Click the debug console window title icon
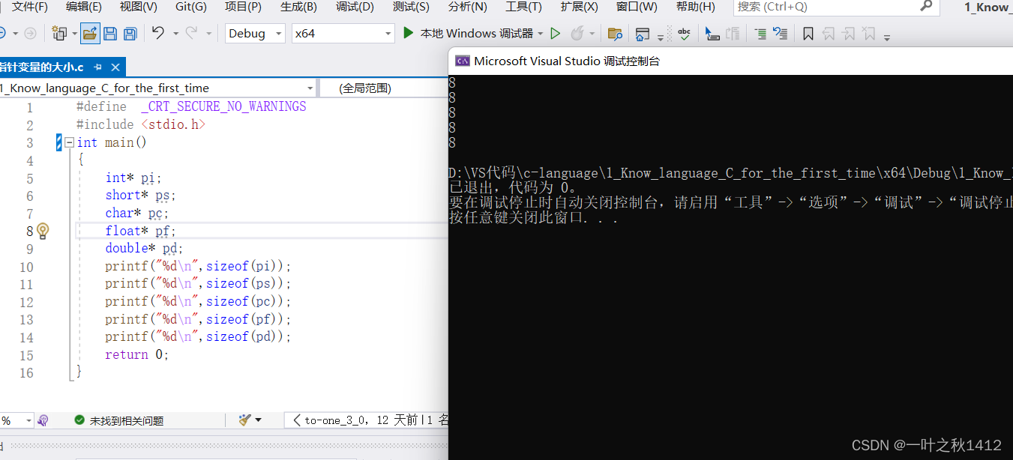Viewport: 1013px width, 460px height. pyautogui.click(x=463, y=61)
